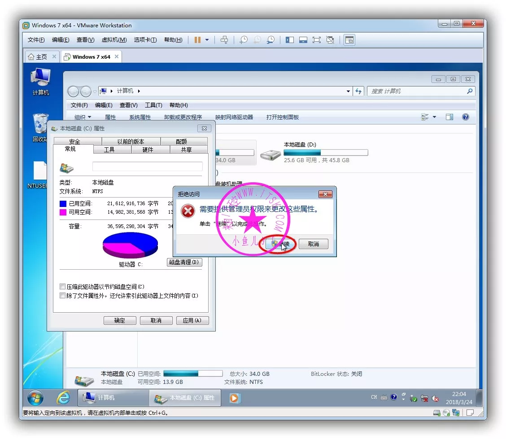Enter VMware full screen mode icon

point(317,40)
